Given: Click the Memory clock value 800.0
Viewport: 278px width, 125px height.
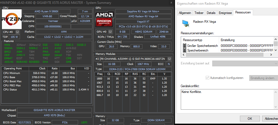Looking at the screenshot, I should pos(136,47).
